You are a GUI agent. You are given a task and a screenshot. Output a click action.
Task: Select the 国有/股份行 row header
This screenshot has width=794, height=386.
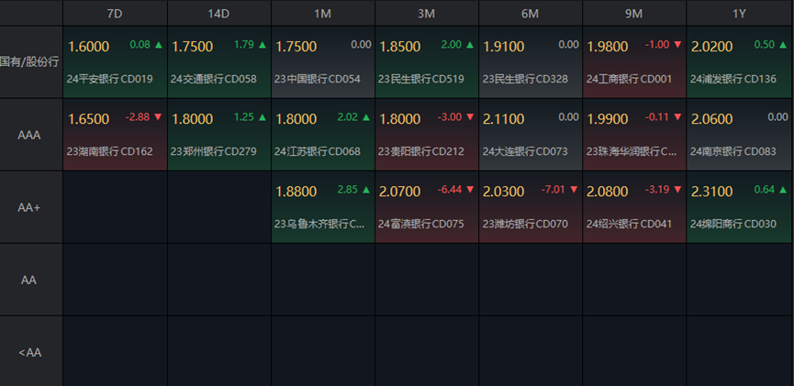click(30, 61)
